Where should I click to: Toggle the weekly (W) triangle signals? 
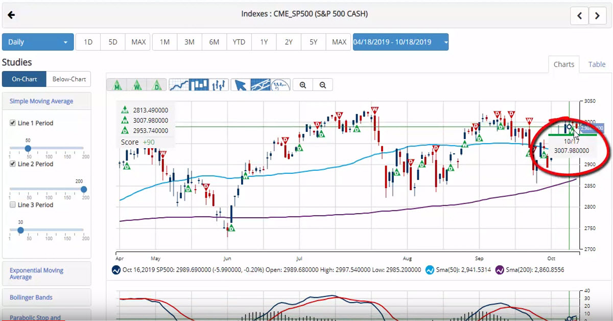click(137, 85)
